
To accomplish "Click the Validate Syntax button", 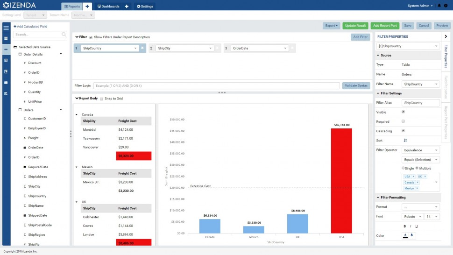I will (356, 85).
